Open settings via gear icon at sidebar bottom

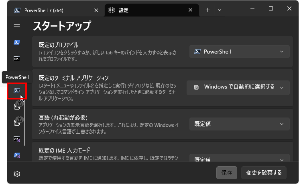17,174
